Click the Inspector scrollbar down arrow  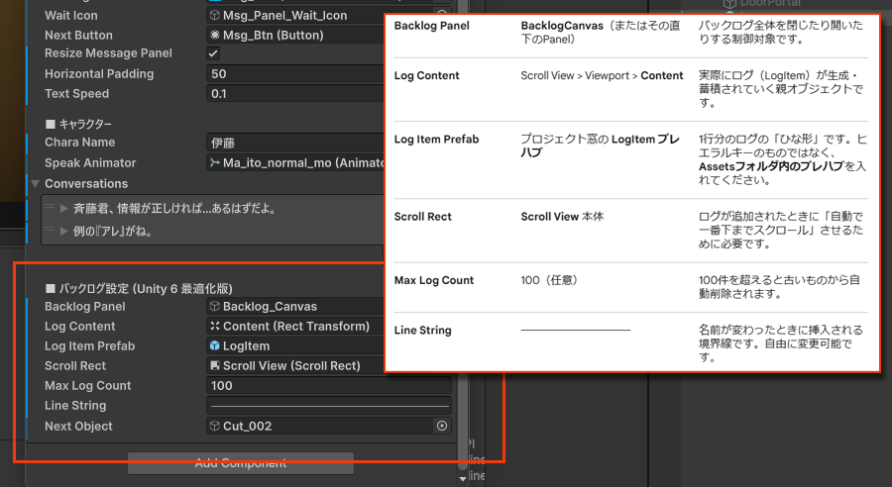point(463,478)
